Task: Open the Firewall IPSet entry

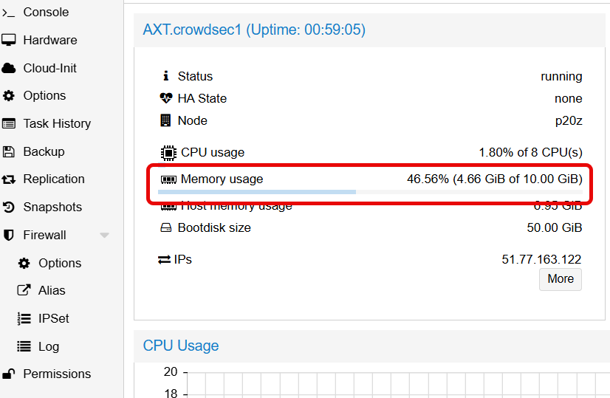Action: click(x=53, y=319)
